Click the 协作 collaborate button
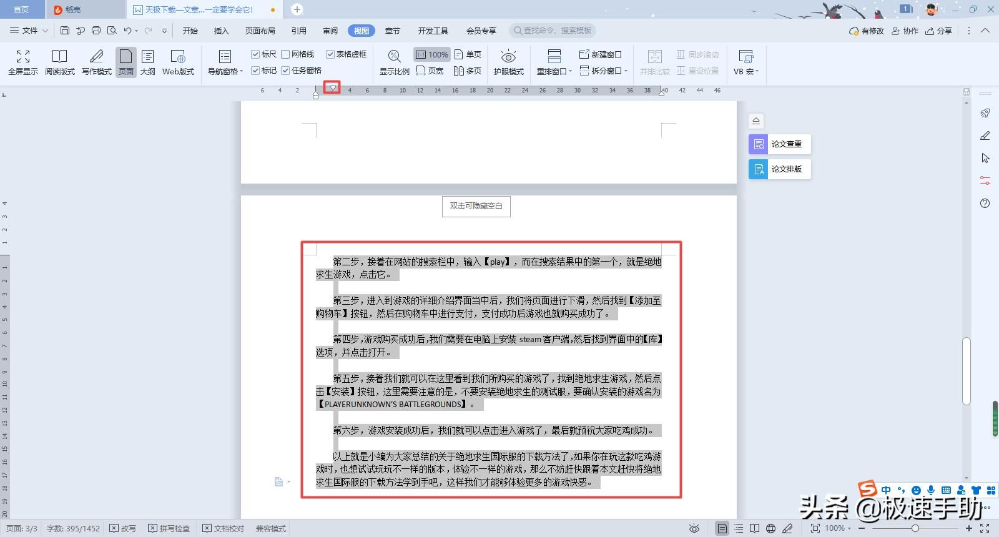Screen dimensions: 999x537 click(905, 31)
